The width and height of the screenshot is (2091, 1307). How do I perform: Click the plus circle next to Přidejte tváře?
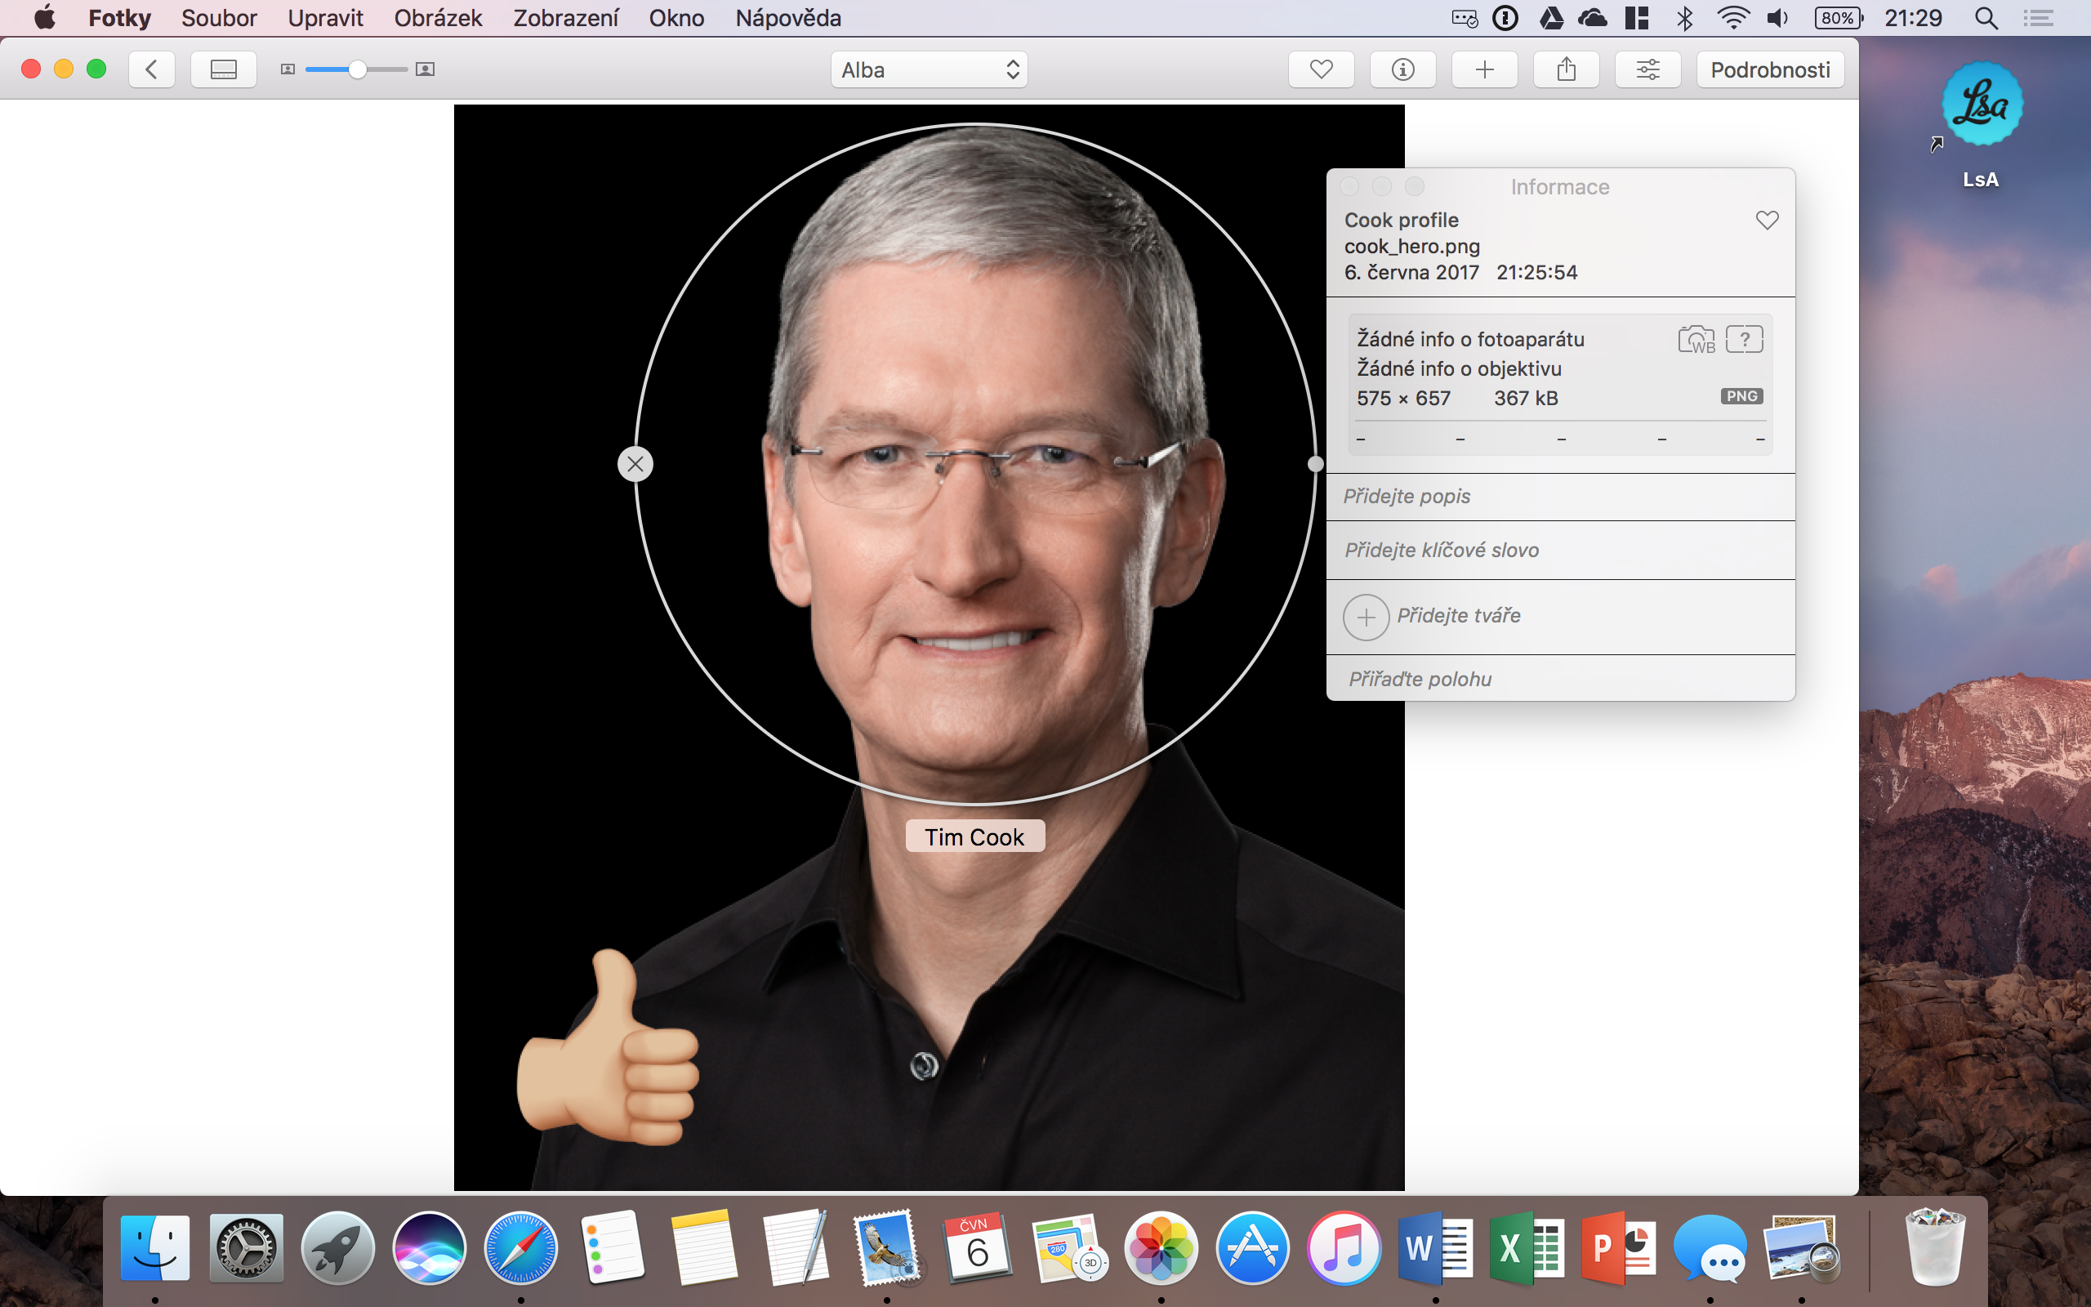(x=1365, y=618)
